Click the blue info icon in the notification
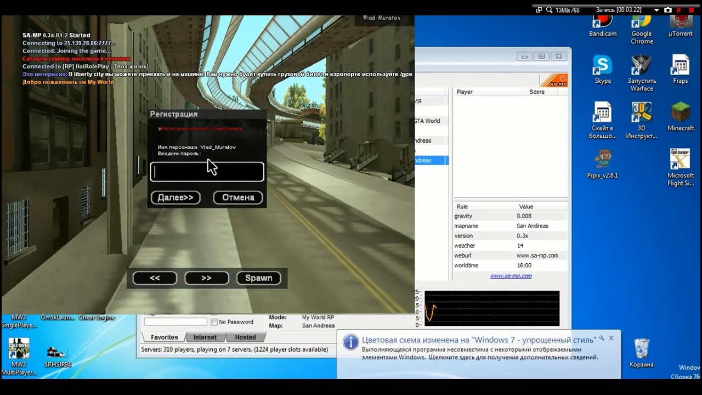 coord(350,342)
